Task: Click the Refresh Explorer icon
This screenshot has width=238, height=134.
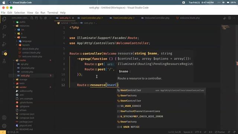Action: click(41, 18)
